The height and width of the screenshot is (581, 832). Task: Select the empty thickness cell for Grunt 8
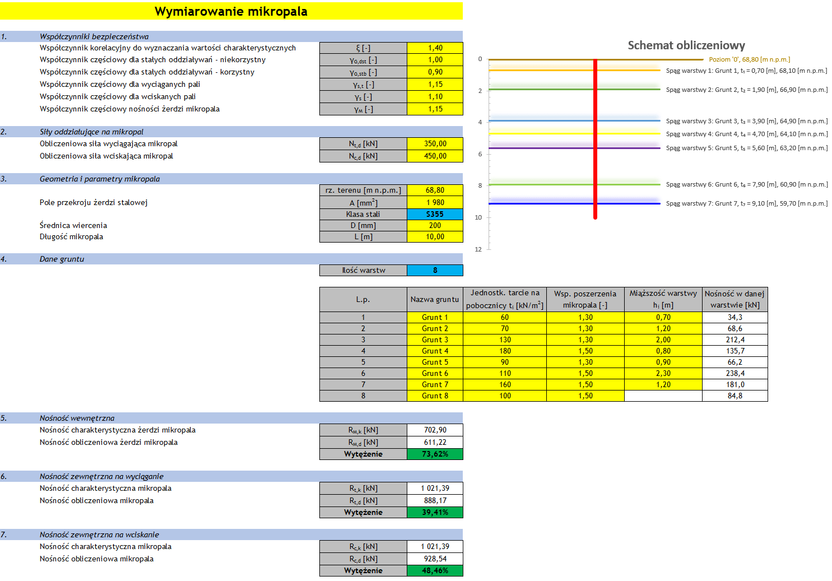point(663,396)
